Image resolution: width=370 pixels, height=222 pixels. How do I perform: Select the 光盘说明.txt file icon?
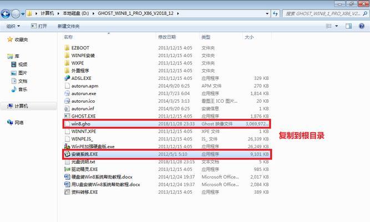(x=67, y=162)
